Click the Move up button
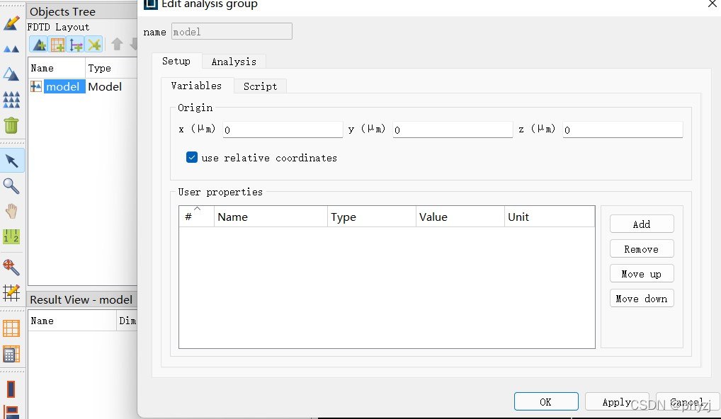The width and height of the screenshot is (721, 419). click(x=642, y=274)
